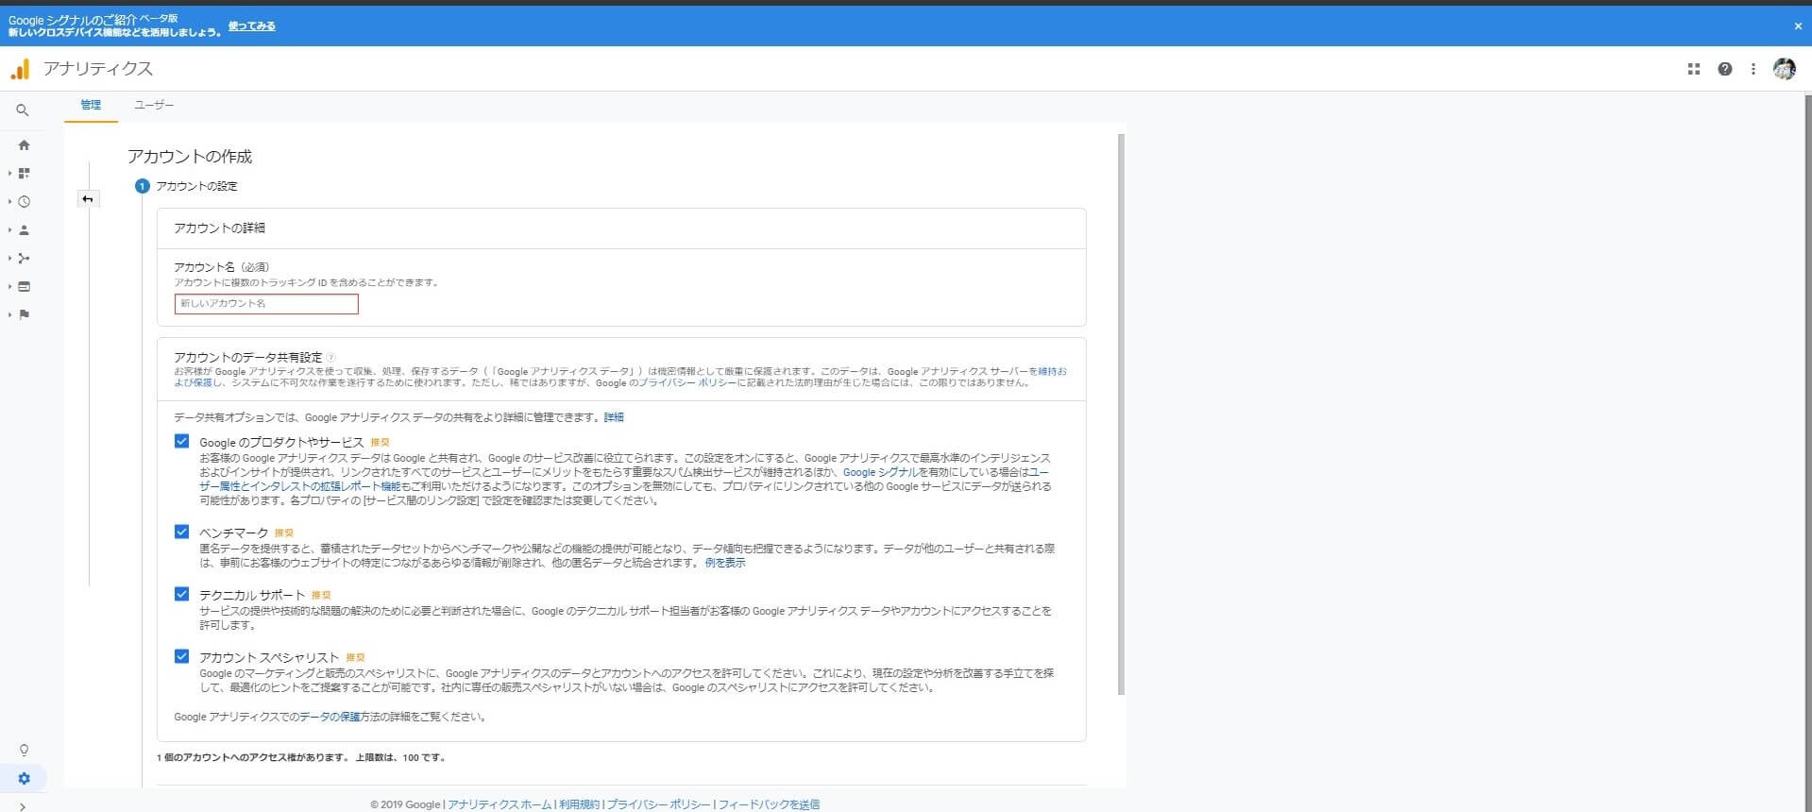Open ユーザー属性とインタレストの拡張レポート機能 link
The width and height of the screenshot is (1812, 812).
[x=299, y=486]
